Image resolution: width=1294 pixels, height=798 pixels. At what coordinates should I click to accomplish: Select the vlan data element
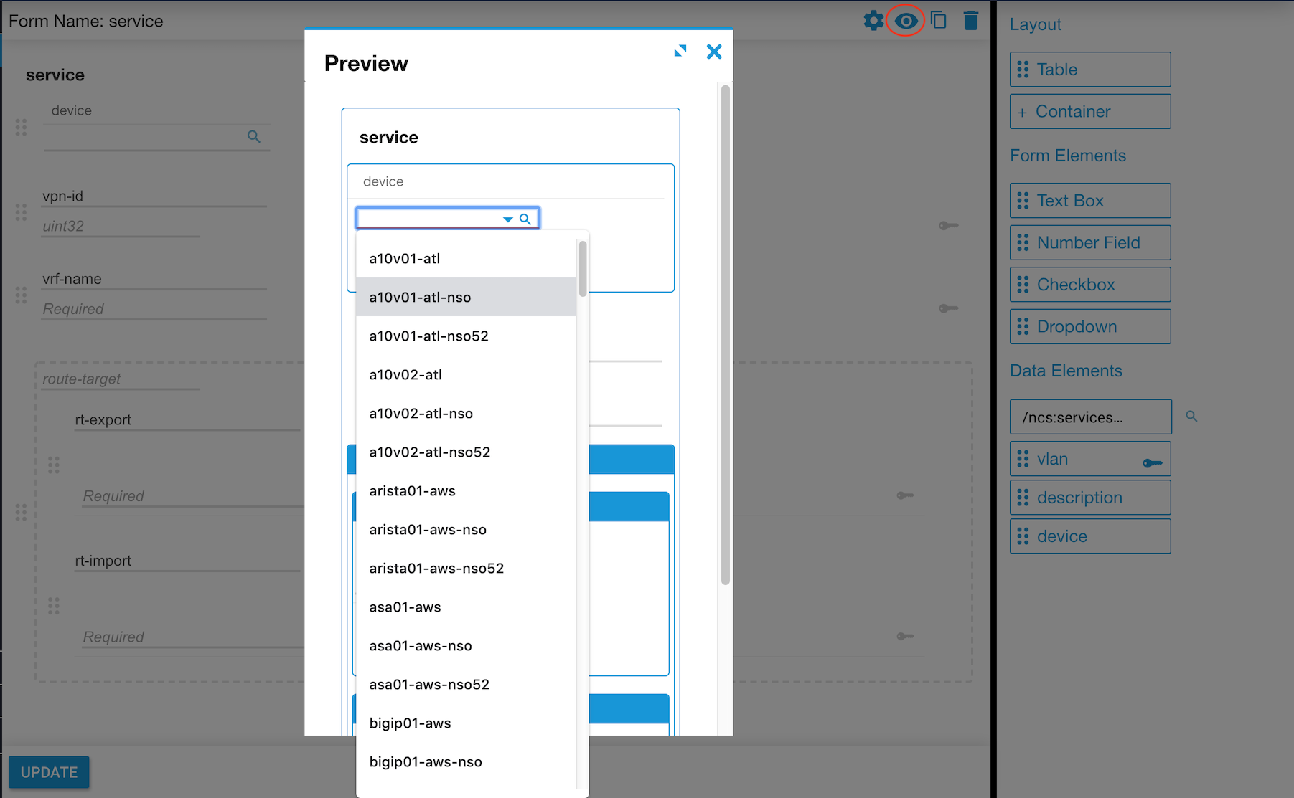coord(1090,459)
